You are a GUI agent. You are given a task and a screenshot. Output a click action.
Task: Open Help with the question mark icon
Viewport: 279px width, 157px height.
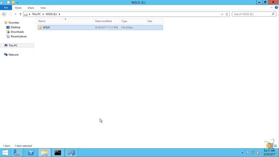click(276, 7)
